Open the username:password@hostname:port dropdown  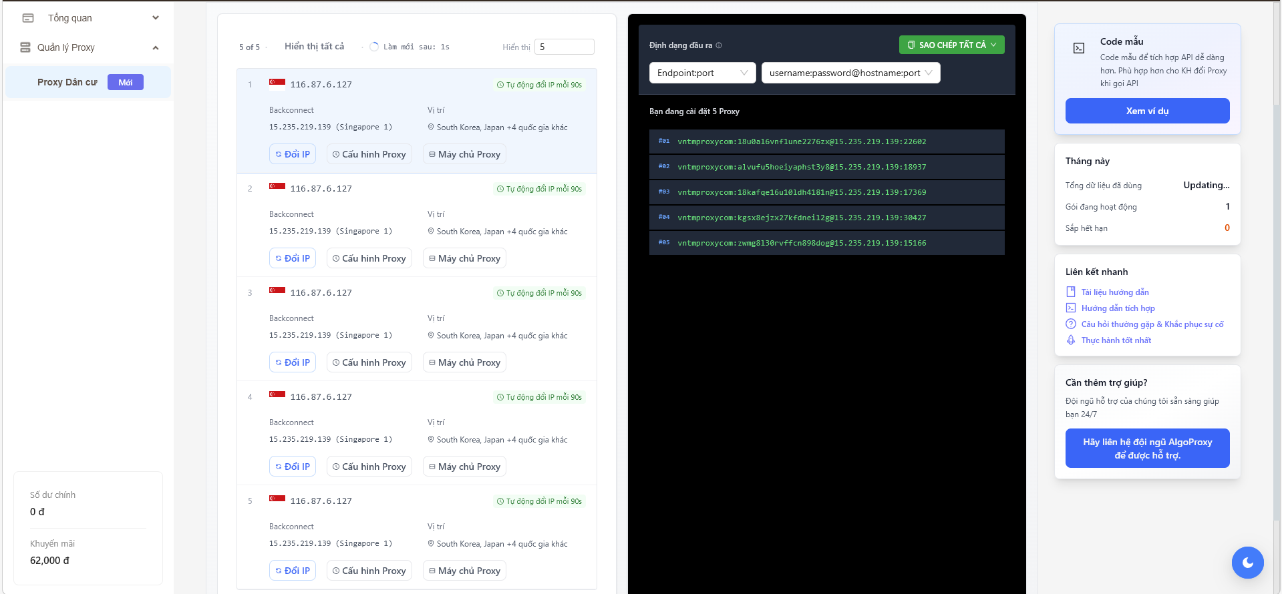click(850, 73)
